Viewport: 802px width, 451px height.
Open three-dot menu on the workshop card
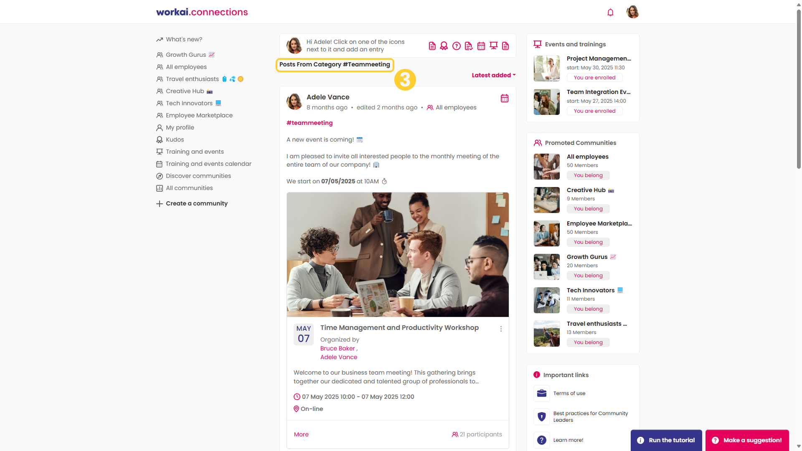(501, 329)
